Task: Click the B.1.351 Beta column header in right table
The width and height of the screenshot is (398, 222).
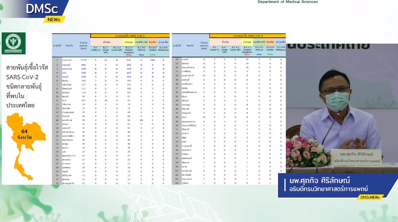Action: pos(259,50)
